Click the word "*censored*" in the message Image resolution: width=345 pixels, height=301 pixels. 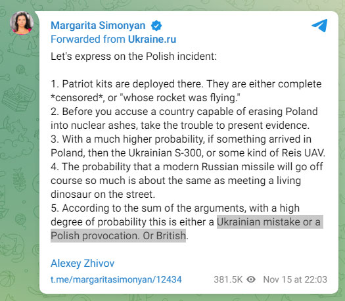click(78, 98)
